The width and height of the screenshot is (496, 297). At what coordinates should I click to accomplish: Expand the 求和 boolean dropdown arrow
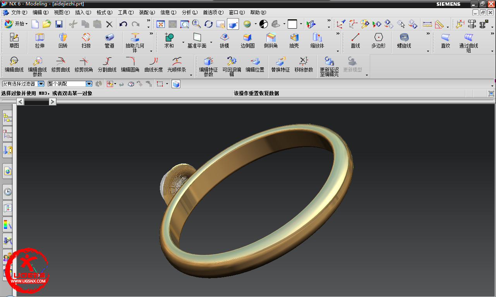(x=184, y=42)
